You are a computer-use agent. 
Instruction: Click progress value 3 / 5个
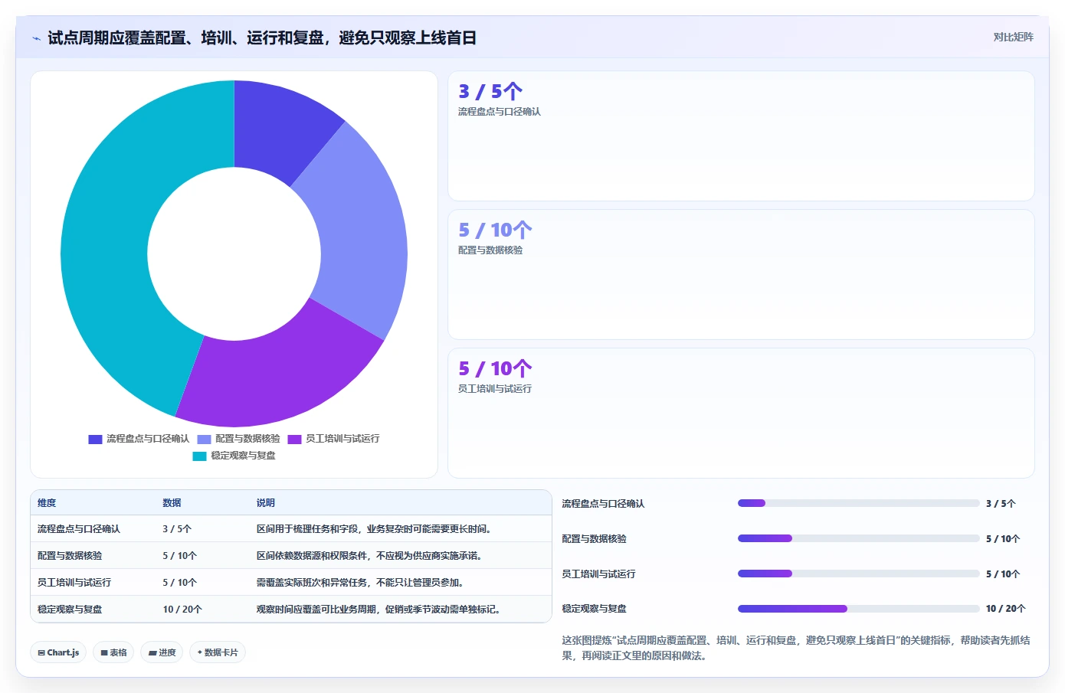point(1001,504)
